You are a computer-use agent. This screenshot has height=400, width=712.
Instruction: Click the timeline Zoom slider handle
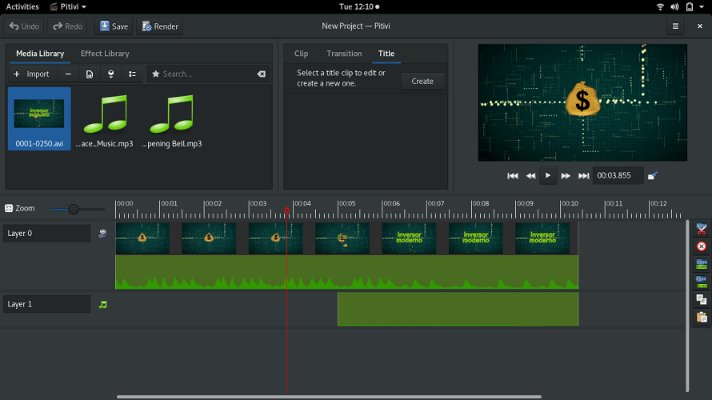click(73, 210)
